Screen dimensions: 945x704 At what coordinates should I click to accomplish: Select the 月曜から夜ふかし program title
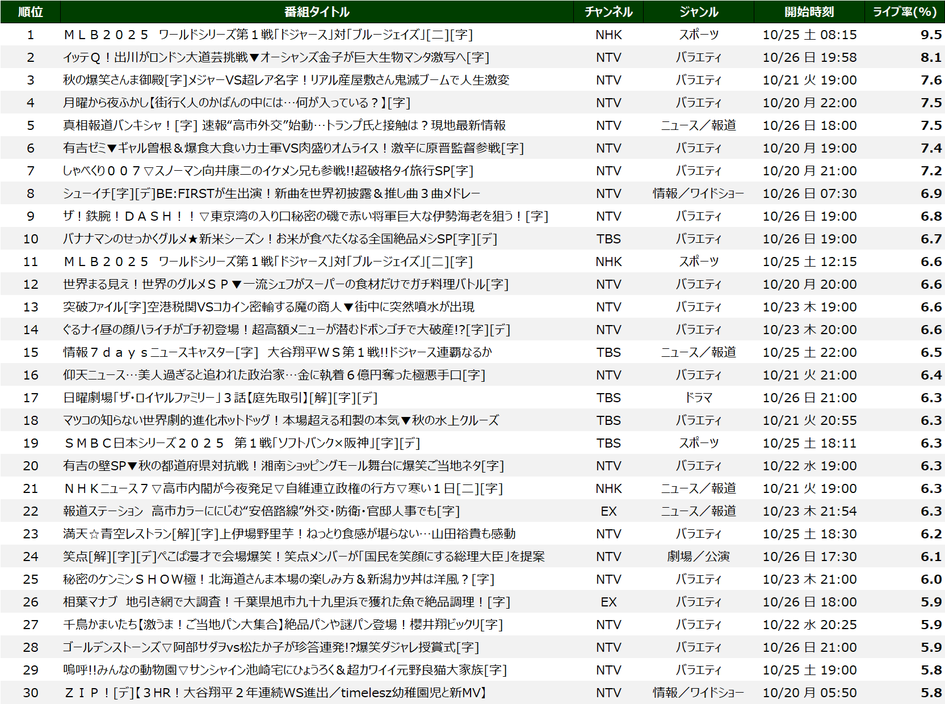pos(237,103)
